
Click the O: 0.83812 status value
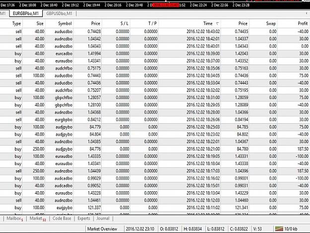(x=169, y=229)
